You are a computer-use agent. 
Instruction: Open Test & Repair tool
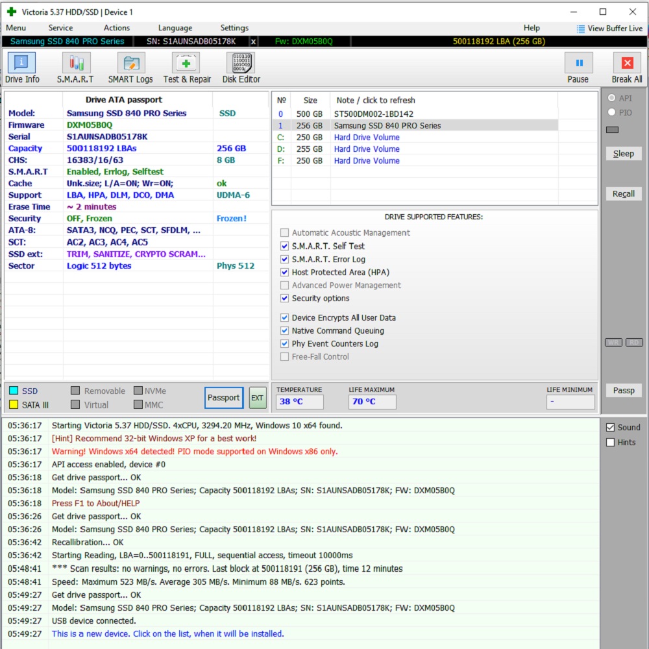click(x=187, y=68)
